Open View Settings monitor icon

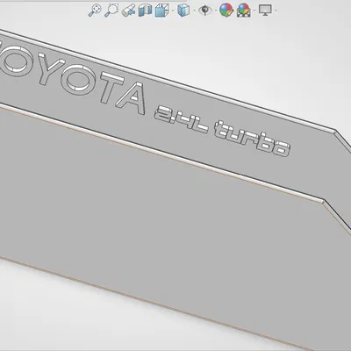coord(265,11)
